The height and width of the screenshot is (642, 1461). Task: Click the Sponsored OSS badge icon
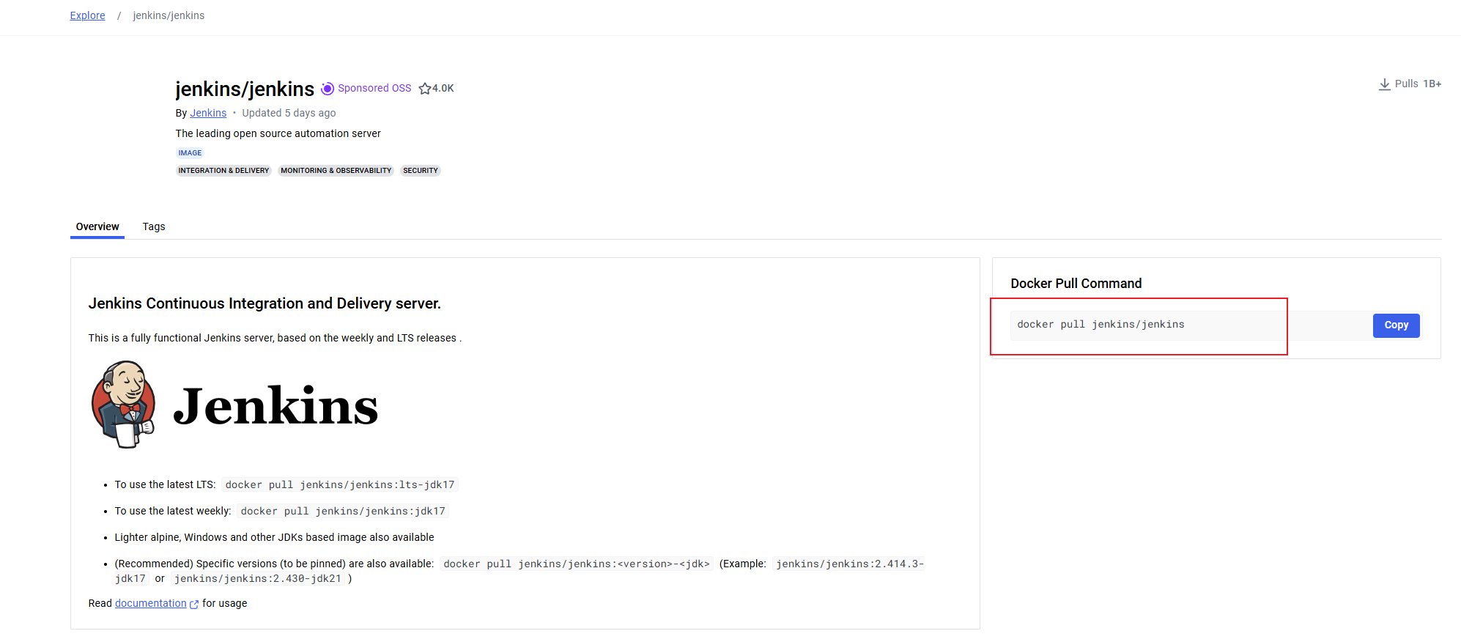[328, 89]
